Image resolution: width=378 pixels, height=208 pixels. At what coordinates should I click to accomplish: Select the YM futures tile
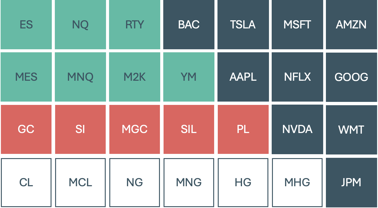pyautogui.click(x=189, y=77)
